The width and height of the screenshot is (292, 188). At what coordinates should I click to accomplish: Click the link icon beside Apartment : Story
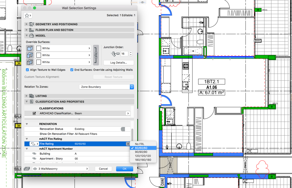click(x=34, y=159)
